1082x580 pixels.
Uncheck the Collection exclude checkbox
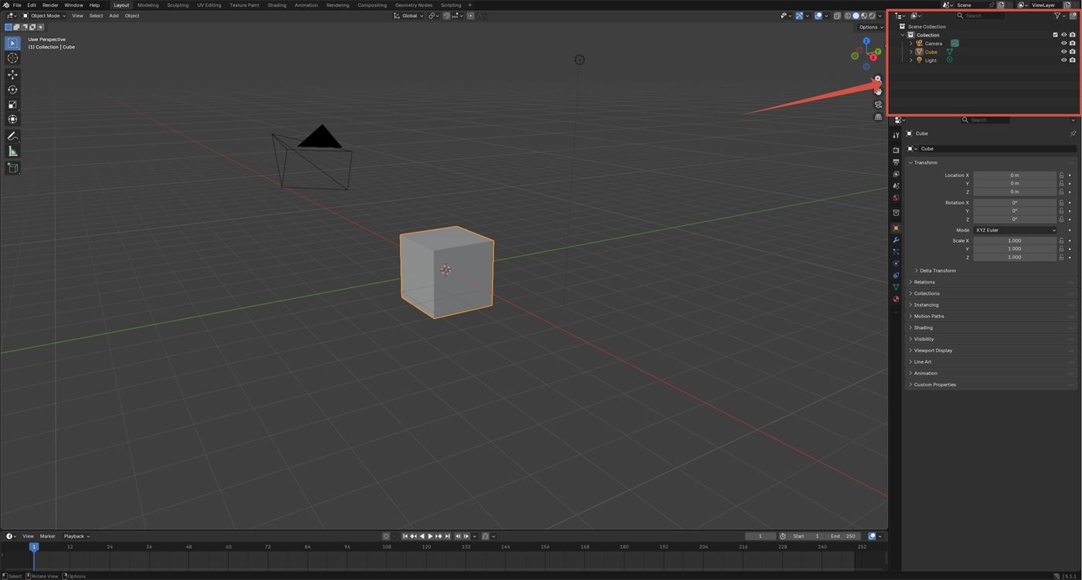click(1055, 35)
